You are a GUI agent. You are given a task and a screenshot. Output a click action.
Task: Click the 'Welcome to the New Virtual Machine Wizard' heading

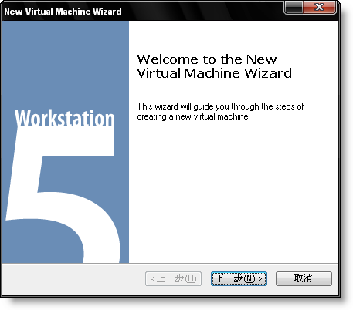point(214,66)
